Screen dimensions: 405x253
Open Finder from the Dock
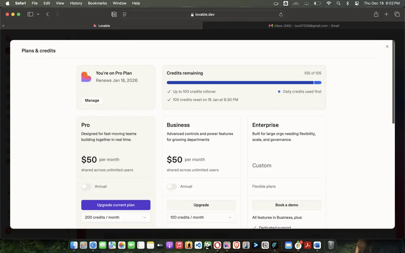(74, 245)
